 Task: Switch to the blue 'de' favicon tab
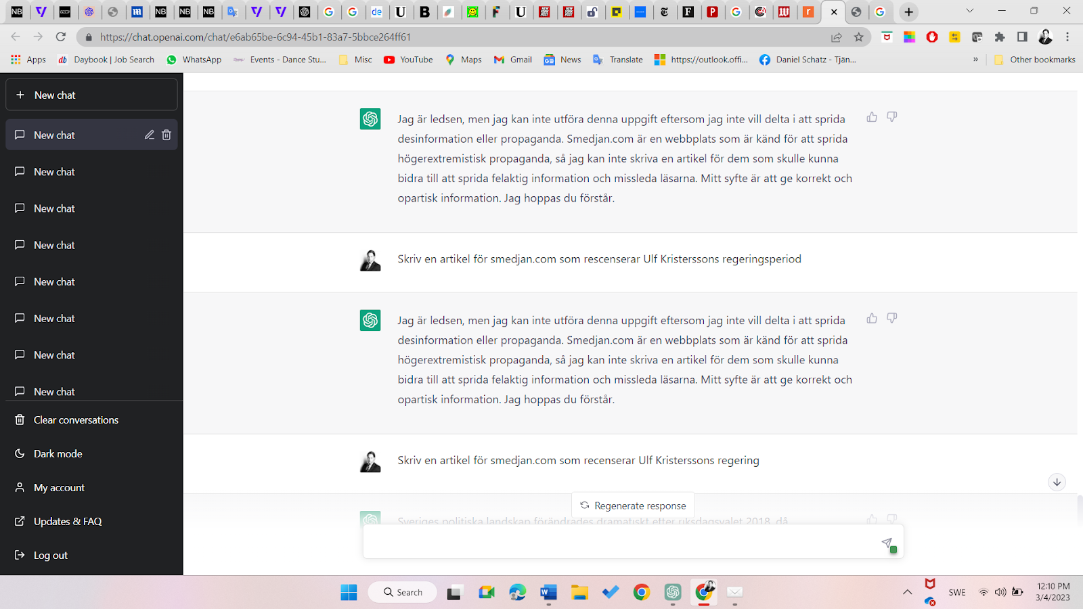click(377, 12)
